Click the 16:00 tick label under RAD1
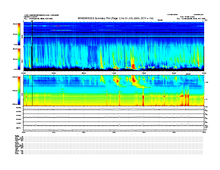220x170 pixels. pyautogui.click(x=144, y=73)
